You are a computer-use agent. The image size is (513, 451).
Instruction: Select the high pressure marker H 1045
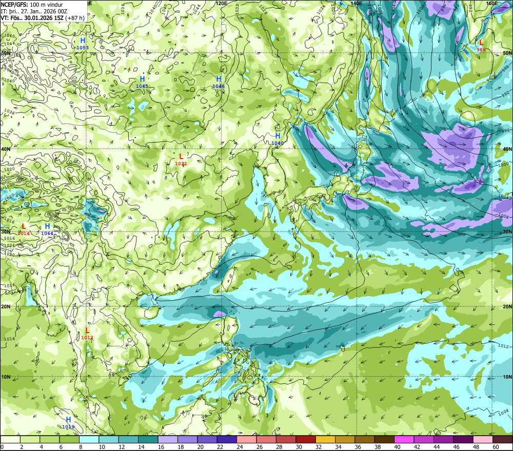click(x=142, y=82)
